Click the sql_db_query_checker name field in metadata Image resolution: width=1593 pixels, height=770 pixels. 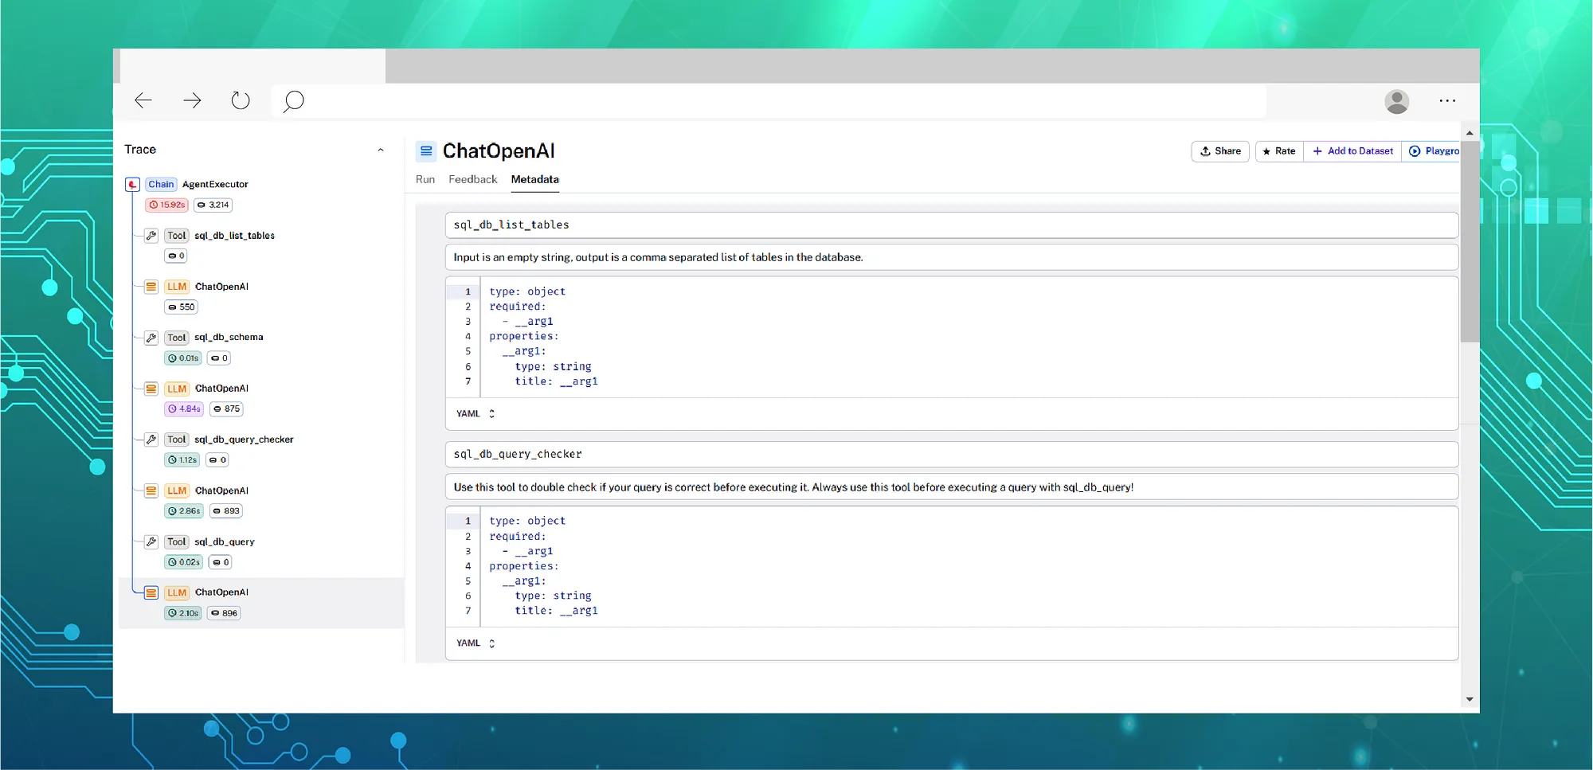point(951,454)
